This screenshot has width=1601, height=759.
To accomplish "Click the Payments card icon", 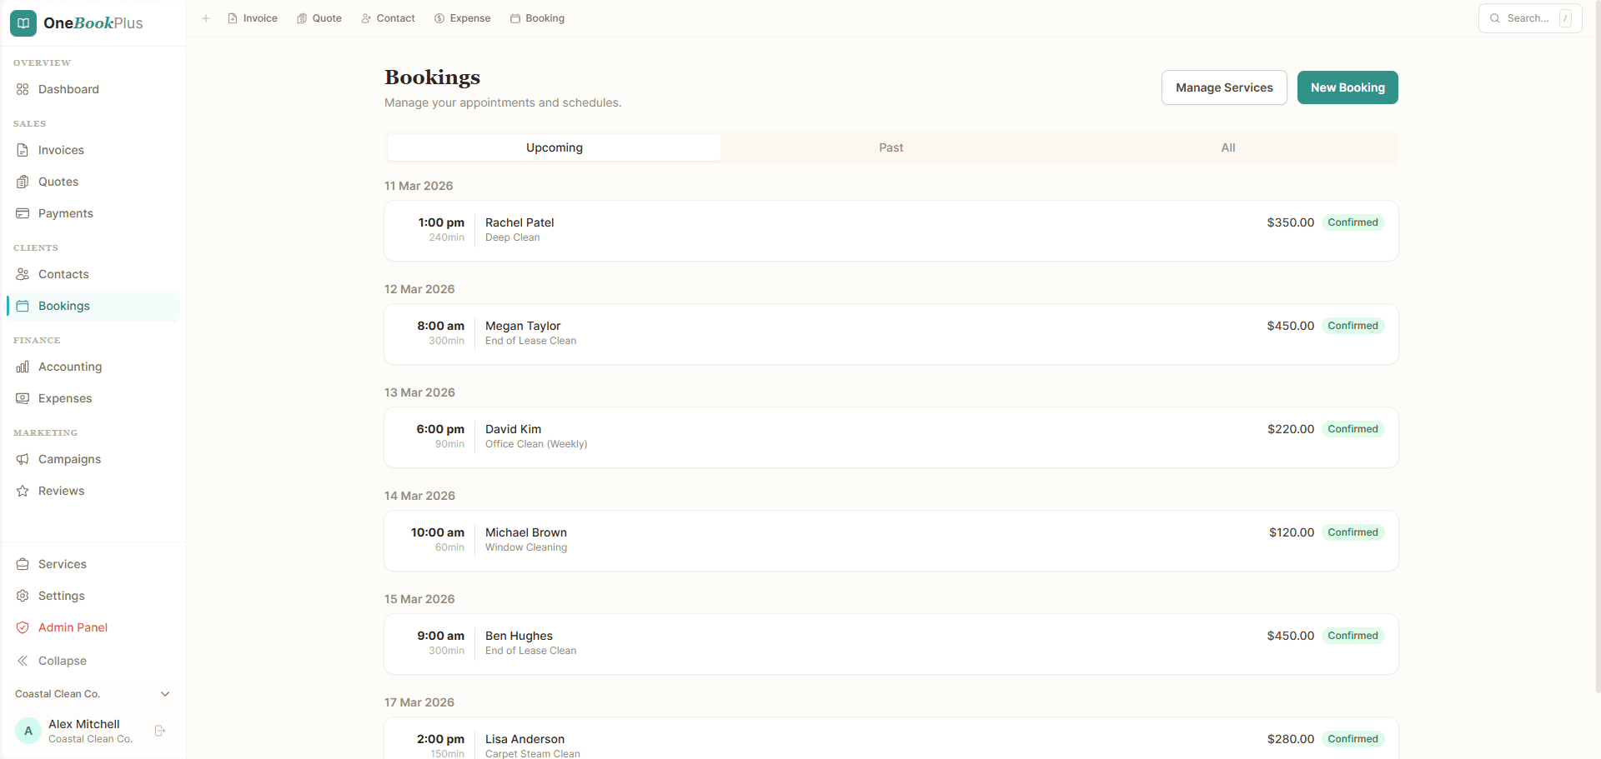I will pos(23,213).
